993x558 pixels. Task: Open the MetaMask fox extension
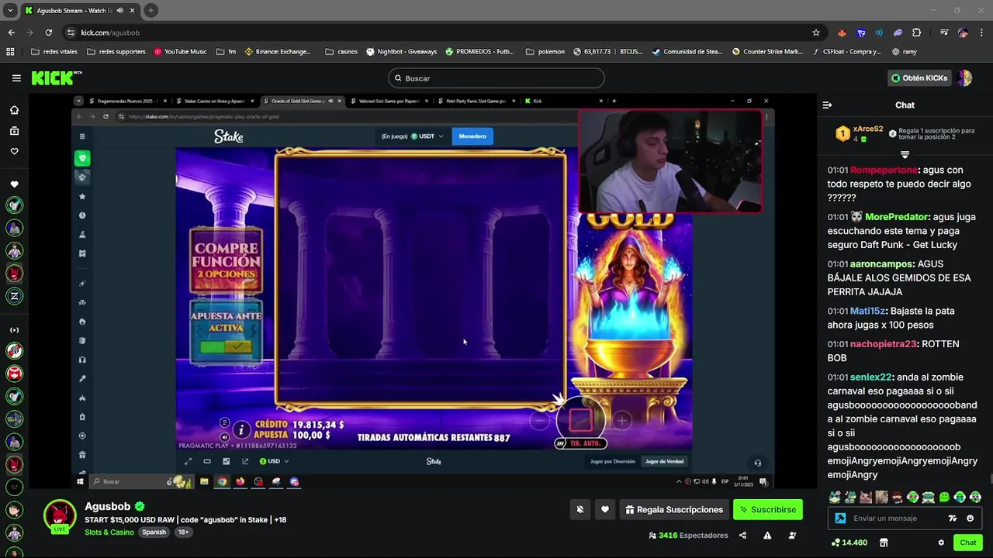(x=842, y=33)
